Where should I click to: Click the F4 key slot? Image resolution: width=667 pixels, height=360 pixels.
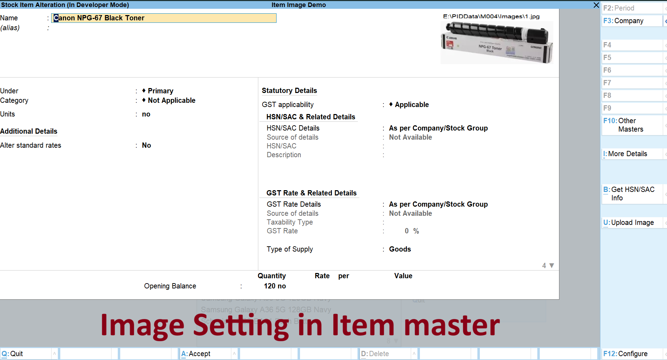(x=632, y=45)
